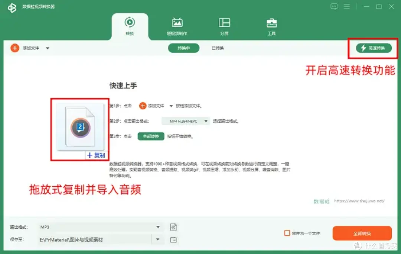Click 添加文件 label in the step 1 guide
The height and width of the screenshot is (254, 401).
click(156, 106)
